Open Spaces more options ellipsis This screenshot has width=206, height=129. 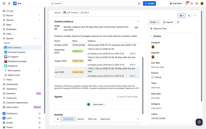(39, 38)
